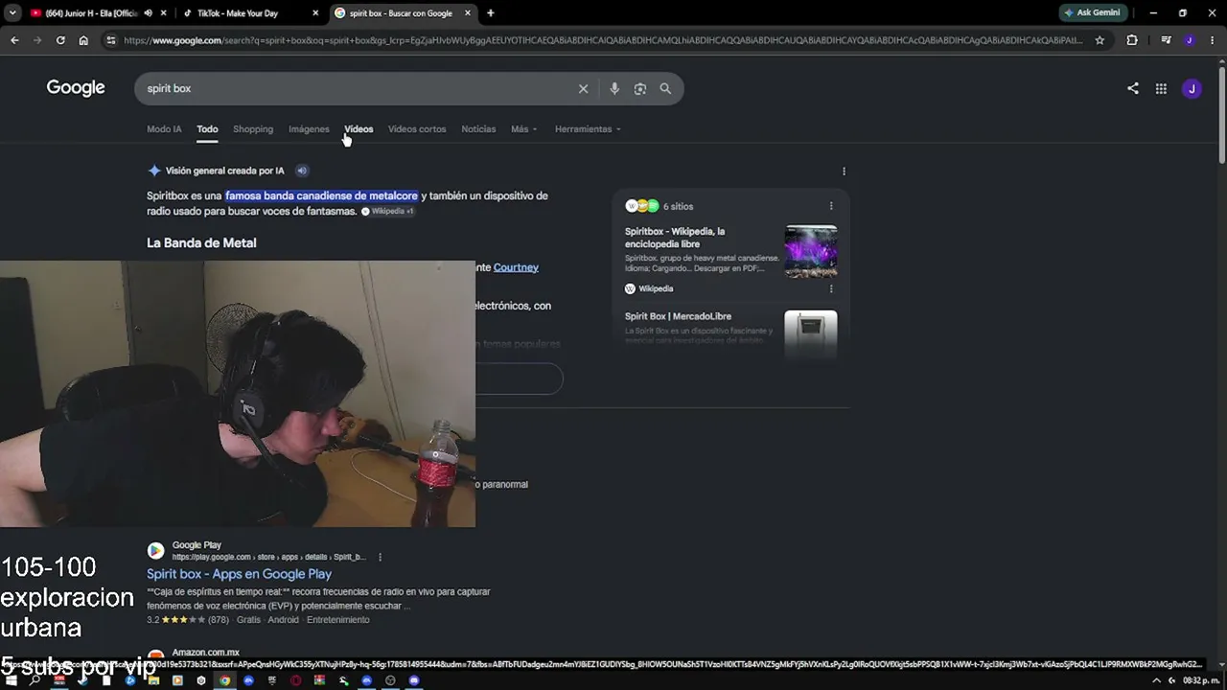Open the browser home page
The image size is (1227, 690).
tap(83, 40)
